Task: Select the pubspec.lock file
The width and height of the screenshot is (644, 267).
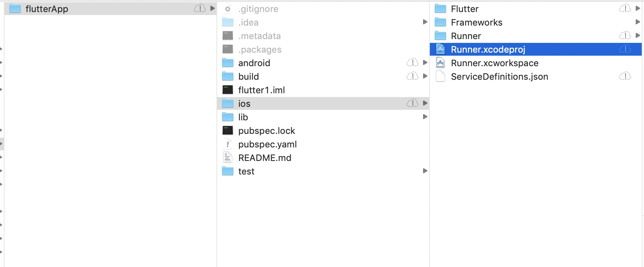Action: (267, 130)
